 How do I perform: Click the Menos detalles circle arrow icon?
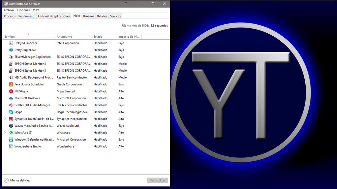[6, 180]
